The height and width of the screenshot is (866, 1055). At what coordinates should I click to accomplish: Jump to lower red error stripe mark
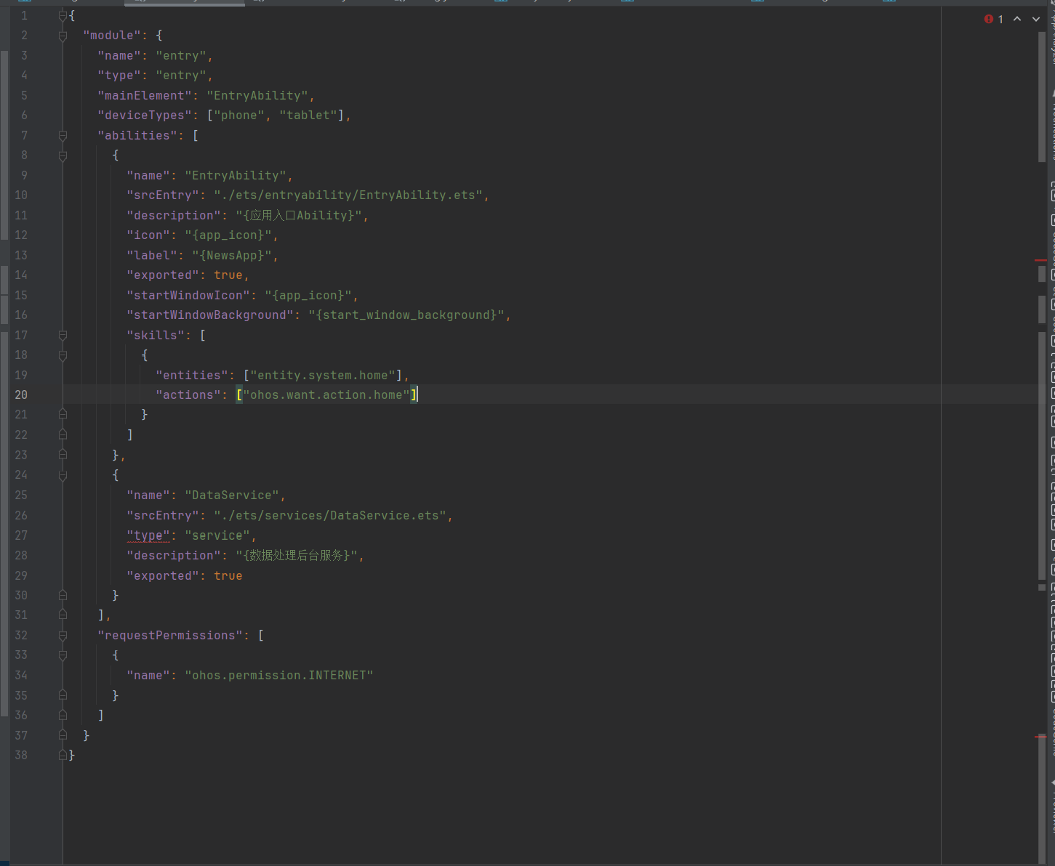[x=1040, y=736]
